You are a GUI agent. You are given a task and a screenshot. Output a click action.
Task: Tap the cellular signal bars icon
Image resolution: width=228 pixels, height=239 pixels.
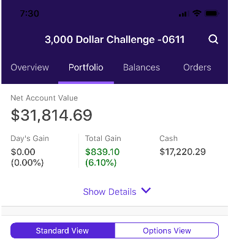pos(183,13)
